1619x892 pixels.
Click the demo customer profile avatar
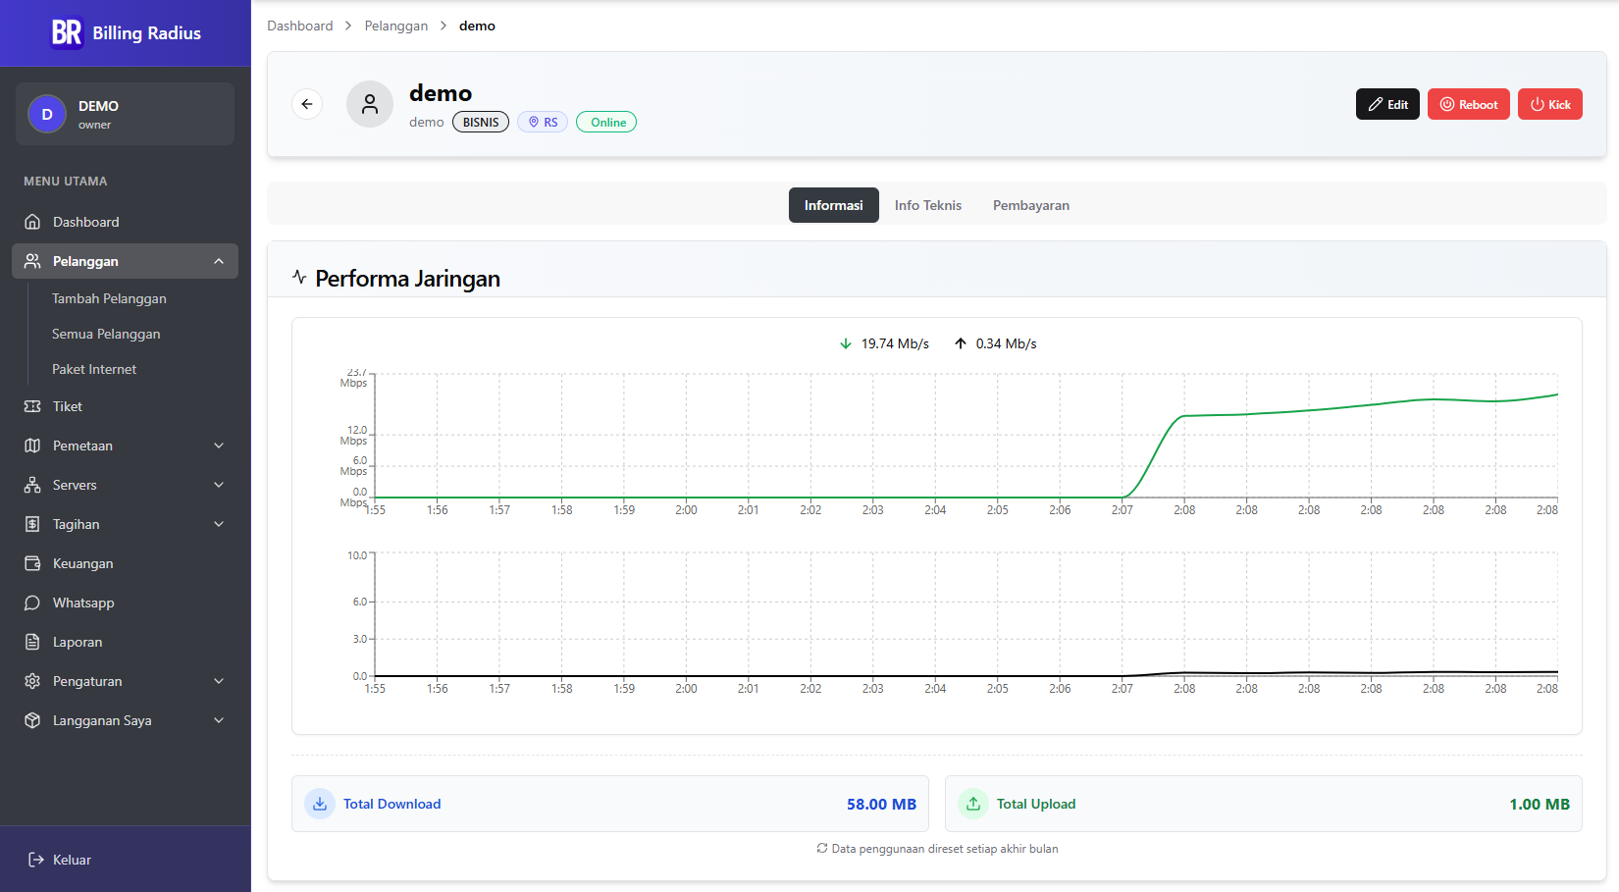[370, 104]
